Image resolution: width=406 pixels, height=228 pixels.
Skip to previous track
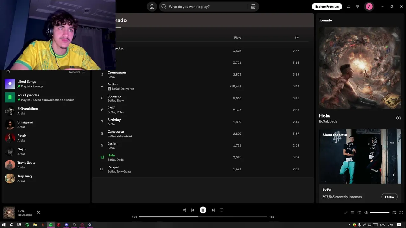click(193, 210)
